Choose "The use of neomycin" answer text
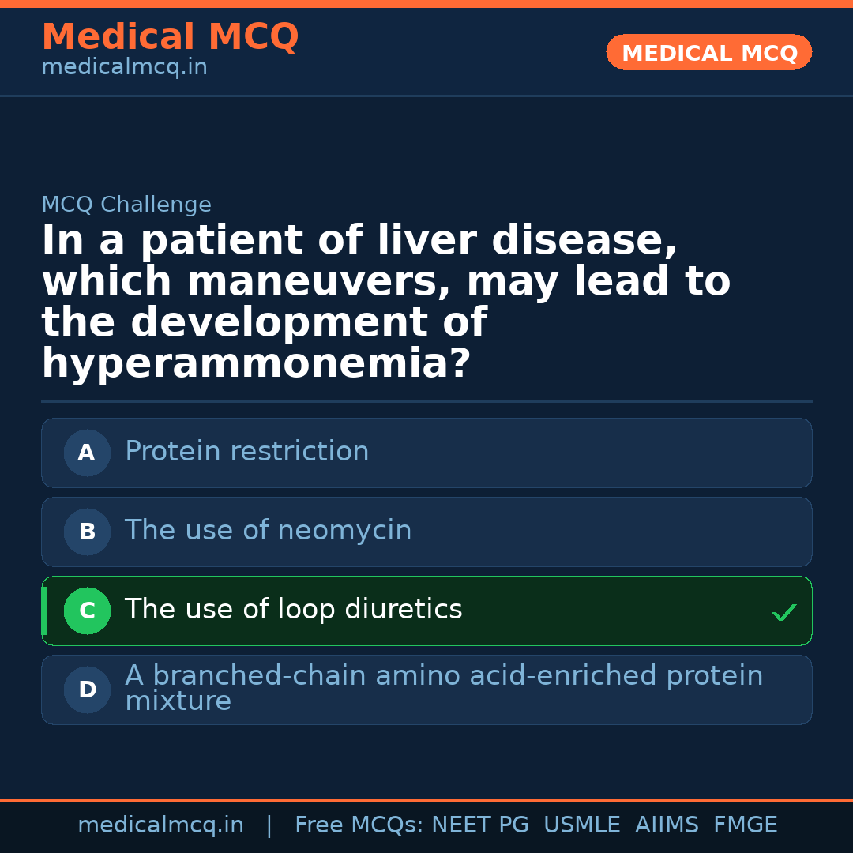The image size is (853, 853). point(268,531)
